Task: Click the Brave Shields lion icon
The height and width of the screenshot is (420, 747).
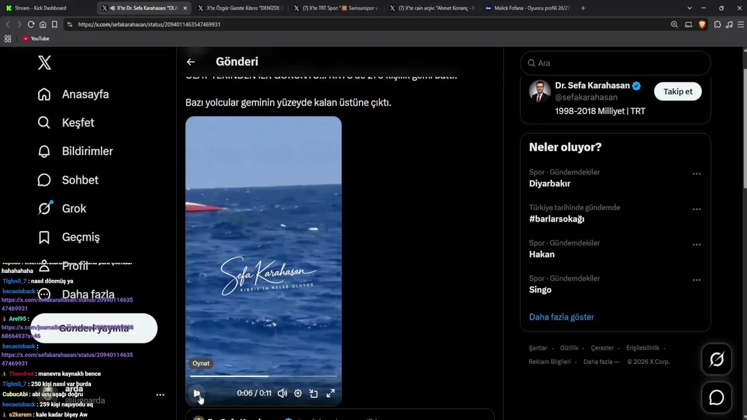Action: [702, 24]
